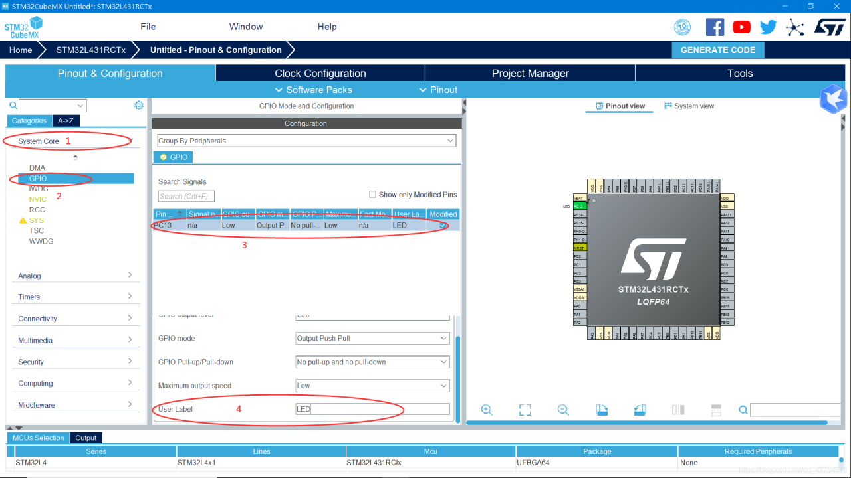The image size is (851, 478).
Task: Zoom in on the pinout view
Action: (x=487, y=410)
